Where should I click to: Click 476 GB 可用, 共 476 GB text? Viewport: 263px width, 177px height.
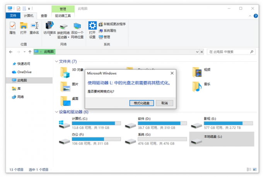point(156,144)
